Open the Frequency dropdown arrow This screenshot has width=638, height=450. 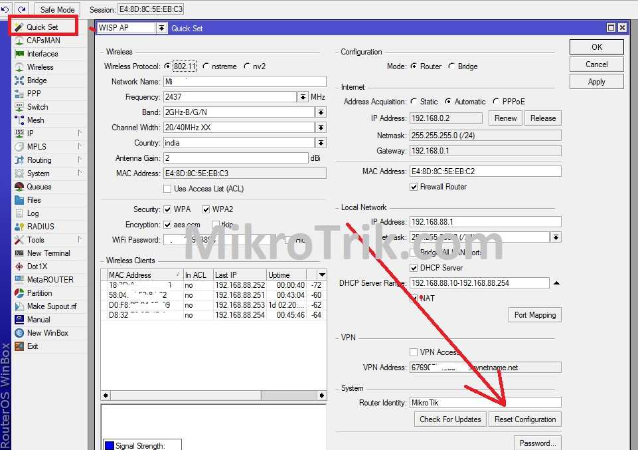pos(303,97)
